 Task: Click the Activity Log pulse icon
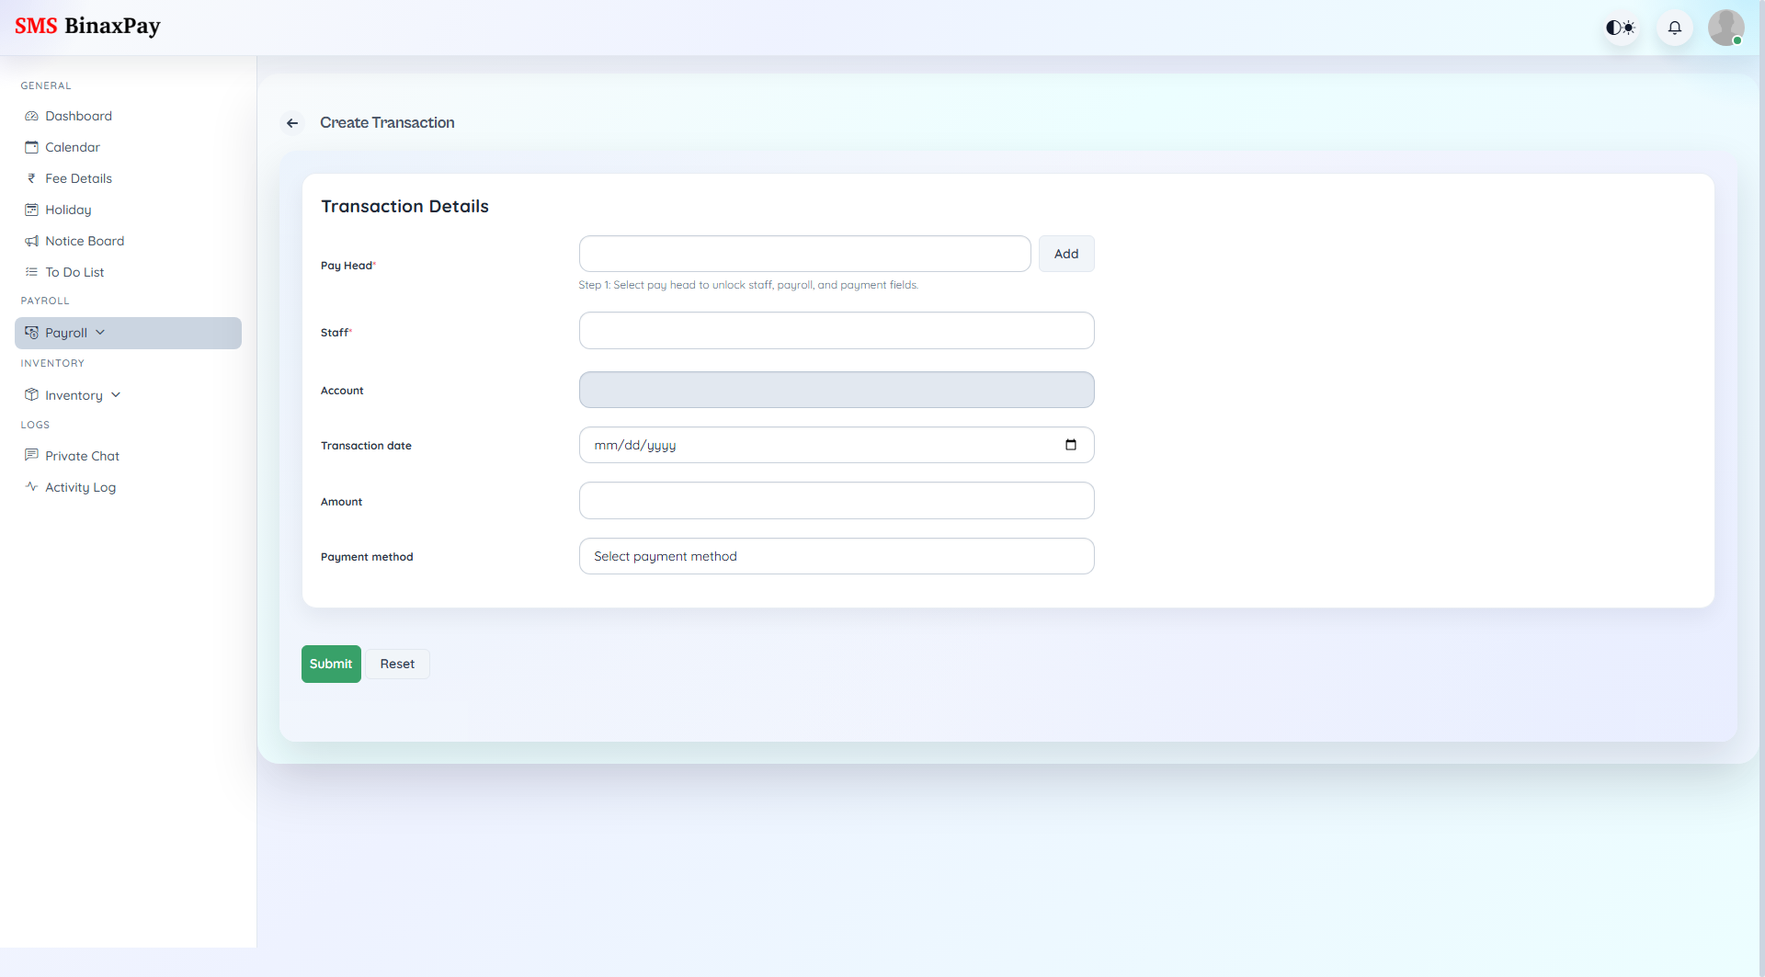(x=31, y=487)
